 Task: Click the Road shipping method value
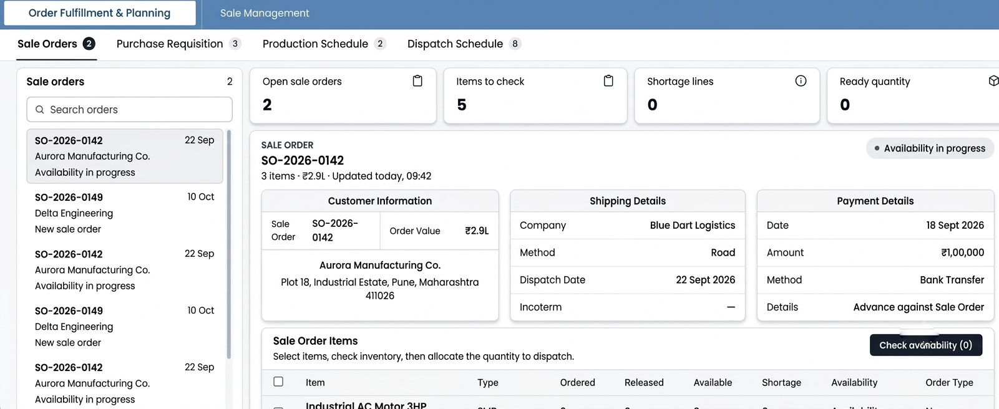723,253
